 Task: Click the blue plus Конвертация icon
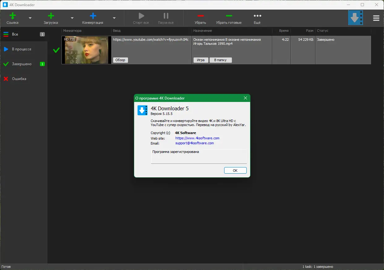(x=93, y=16)
